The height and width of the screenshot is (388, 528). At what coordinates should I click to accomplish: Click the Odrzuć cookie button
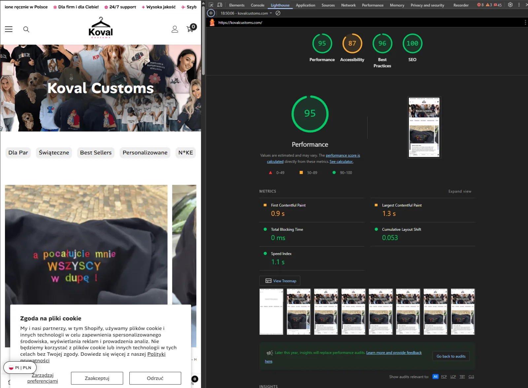[155, 378]
